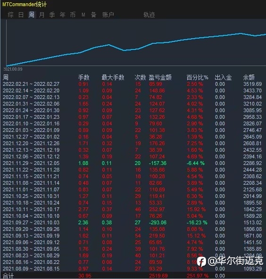The width and height of the screenshot is (266, 279).
Task: Click the -157.36 loss amount
Action: pos(158,163)
